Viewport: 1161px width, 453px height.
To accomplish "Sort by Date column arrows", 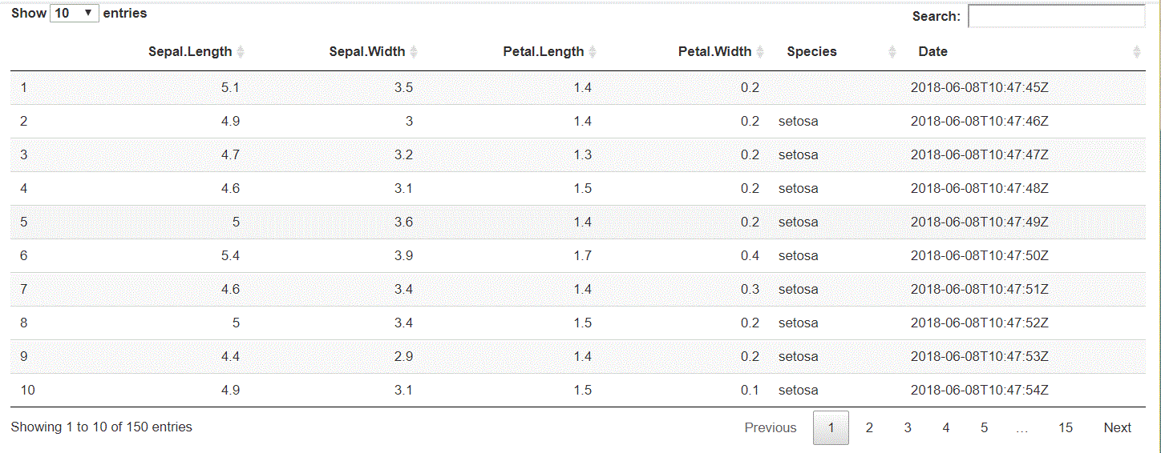I will tap(1136, 52).
